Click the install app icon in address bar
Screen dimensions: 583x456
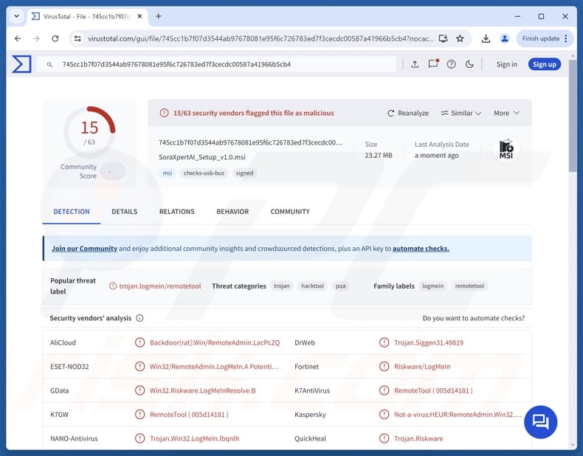tap(443, 38)
